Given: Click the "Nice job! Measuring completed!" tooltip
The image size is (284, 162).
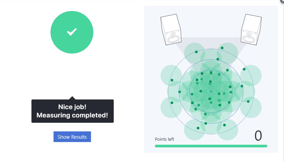Looking at the screenshot, I should point(73,111).
